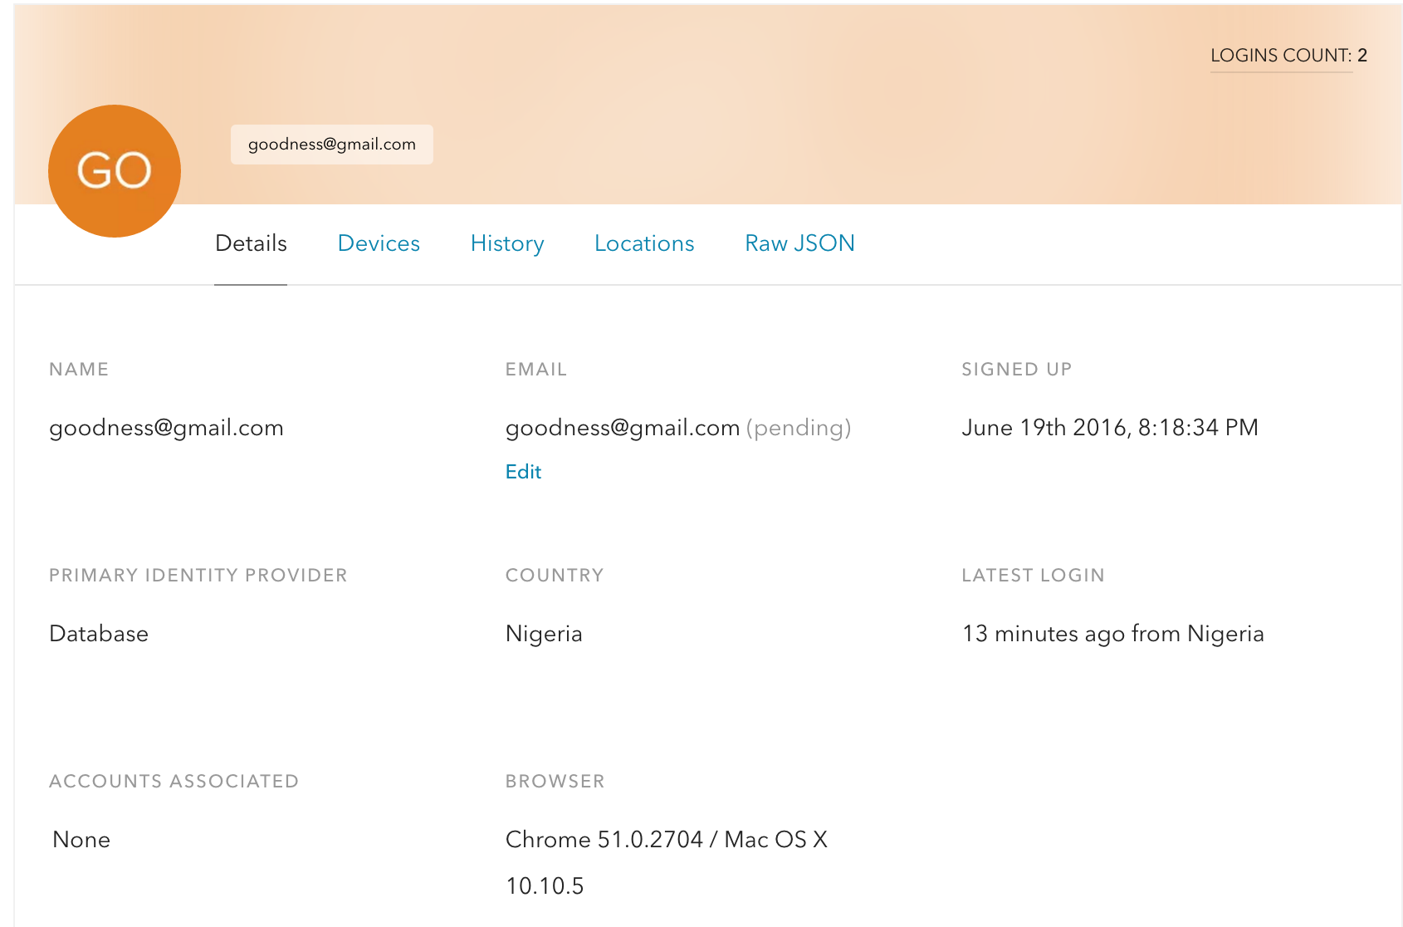The width and height of the screenshot is (1403, 927).
Task: Open the History tab
Action: pos(507,243)
